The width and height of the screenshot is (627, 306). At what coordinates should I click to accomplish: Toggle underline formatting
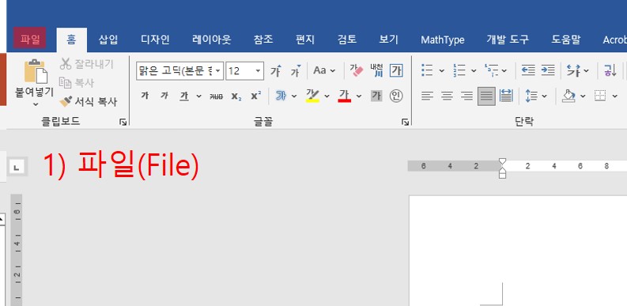184,96
